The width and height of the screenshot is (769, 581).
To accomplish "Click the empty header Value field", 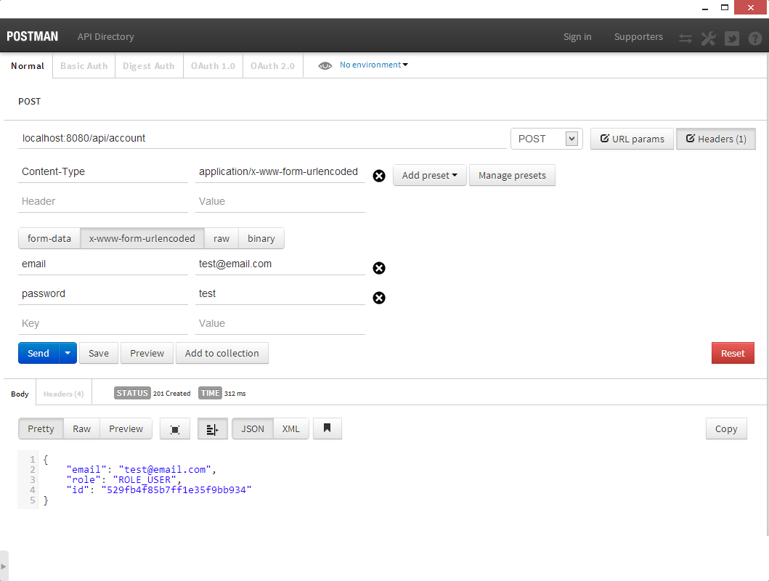I will point(280,201).
